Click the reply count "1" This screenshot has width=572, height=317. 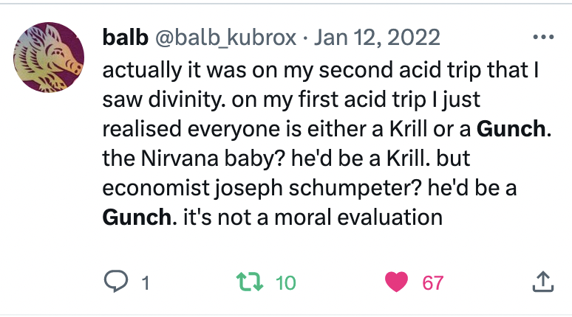(x=146, y=282)
